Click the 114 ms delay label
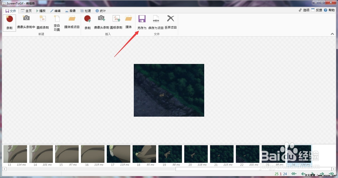This screenshot has width=338, height=178. coord(21,165)
